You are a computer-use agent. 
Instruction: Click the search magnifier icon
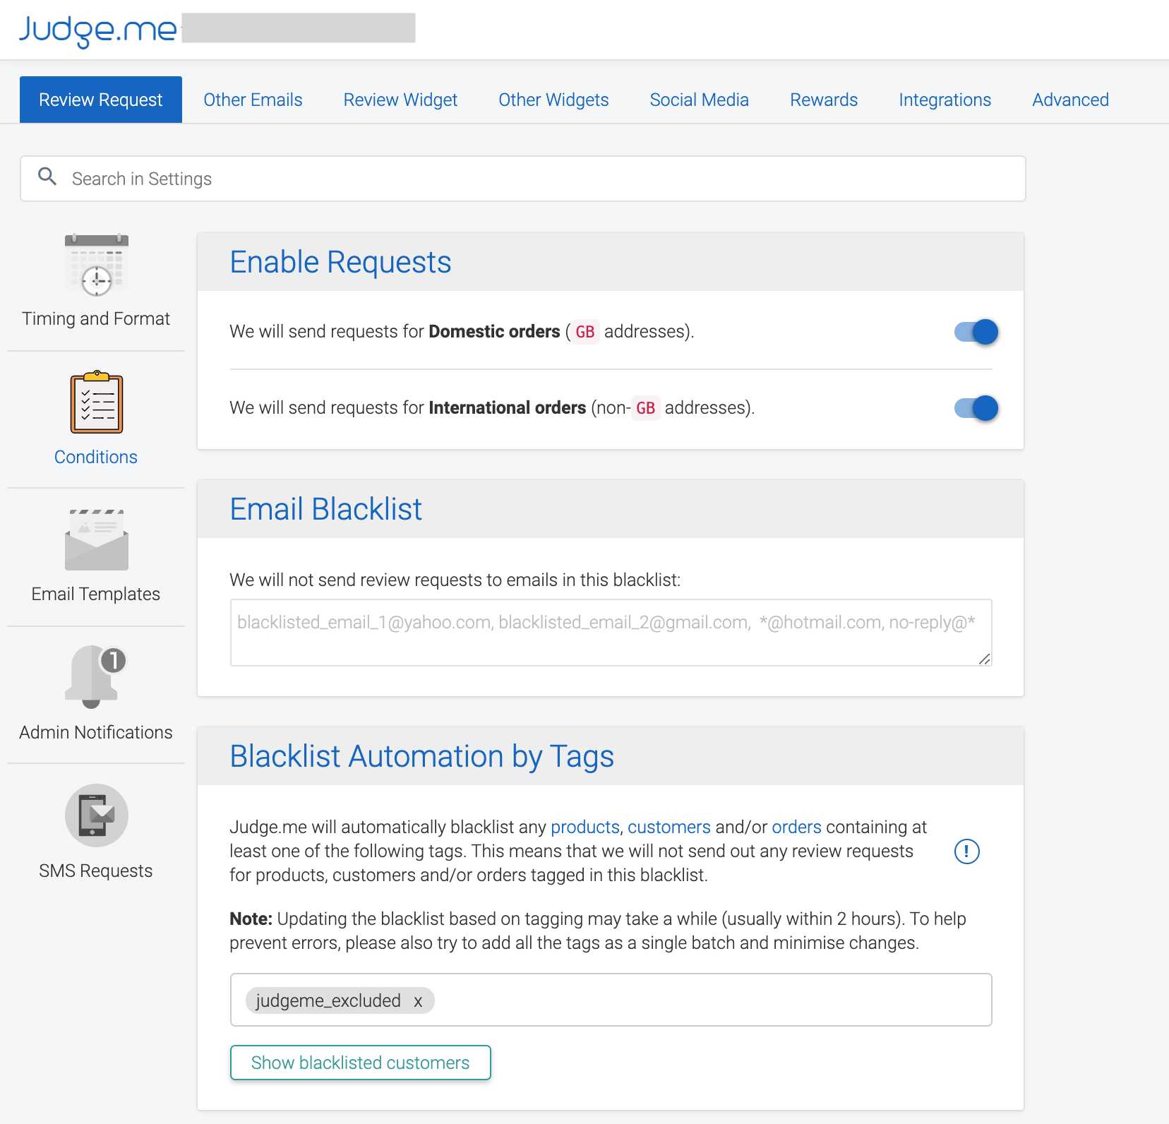pos(47,177)
